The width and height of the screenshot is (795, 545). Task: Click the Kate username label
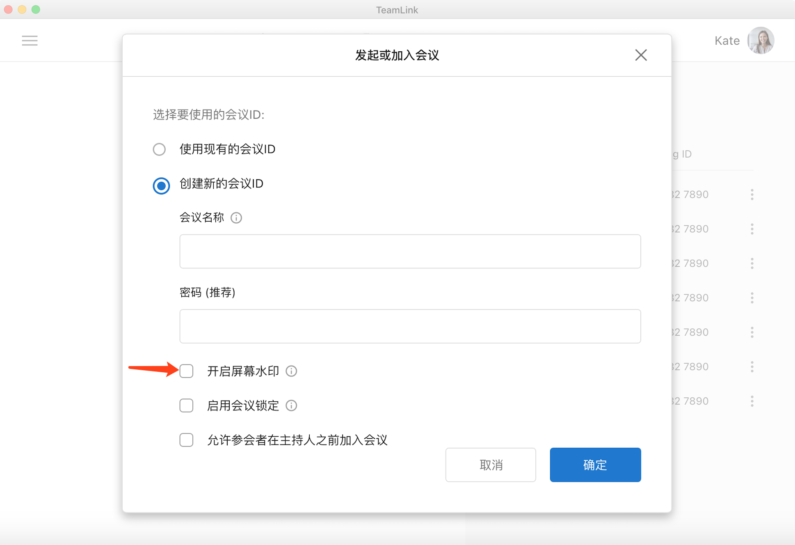pos(727,41)
